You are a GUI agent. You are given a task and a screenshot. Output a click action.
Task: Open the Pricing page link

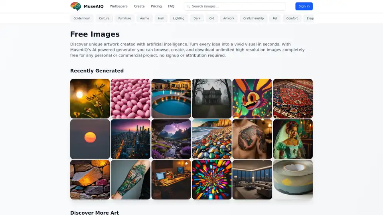click(x=156, y=6)
